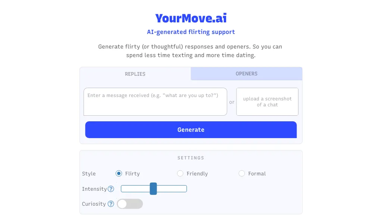Select the Flirty style radio button

(119, 174)
